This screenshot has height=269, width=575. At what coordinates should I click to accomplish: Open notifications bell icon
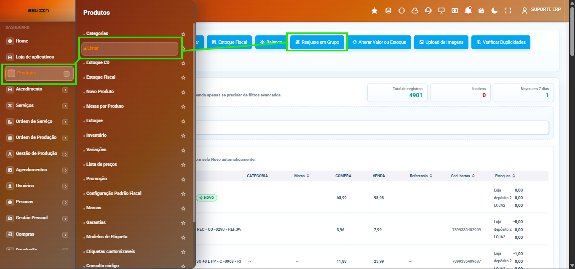coord(468,11)
